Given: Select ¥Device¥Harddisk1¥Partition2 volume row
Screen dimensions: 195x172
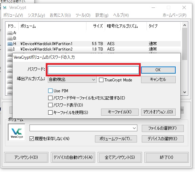Looking at the screenshot, I should coord(94,49).
